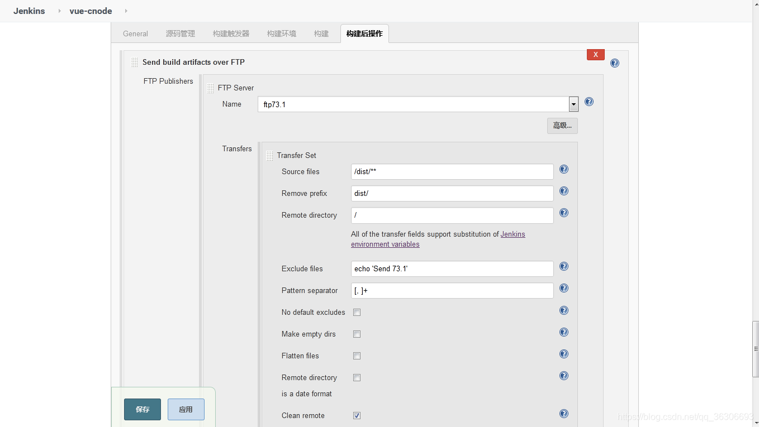Show help for Remove prefix field
This screenshot has height=427, width=759.
[564, 191]
